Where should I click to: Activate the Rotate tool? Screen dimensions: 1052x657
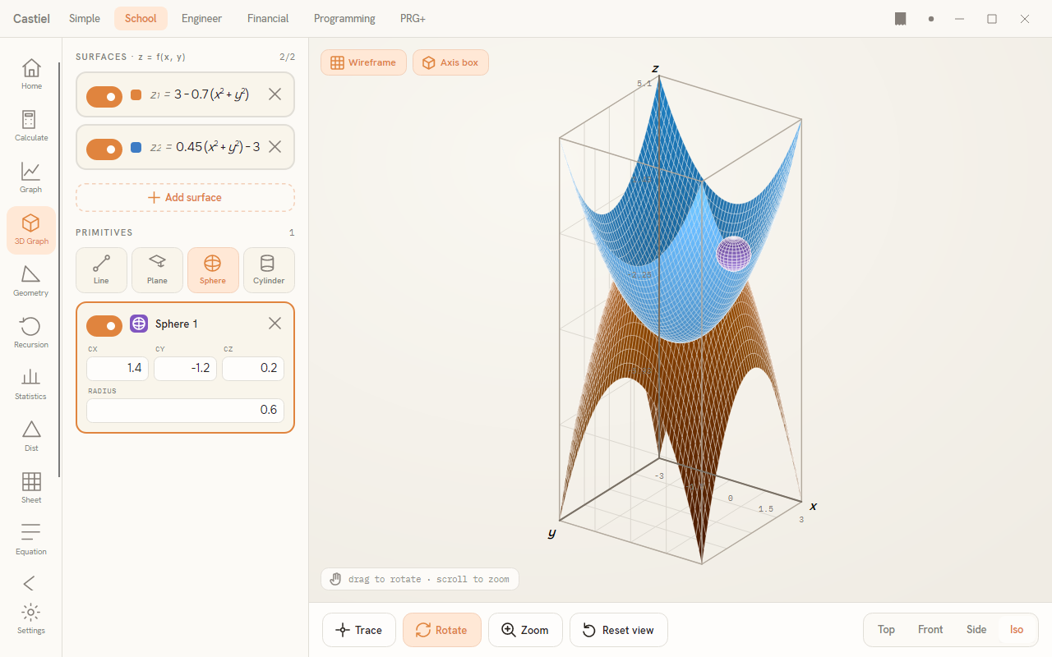pos(442,630)
